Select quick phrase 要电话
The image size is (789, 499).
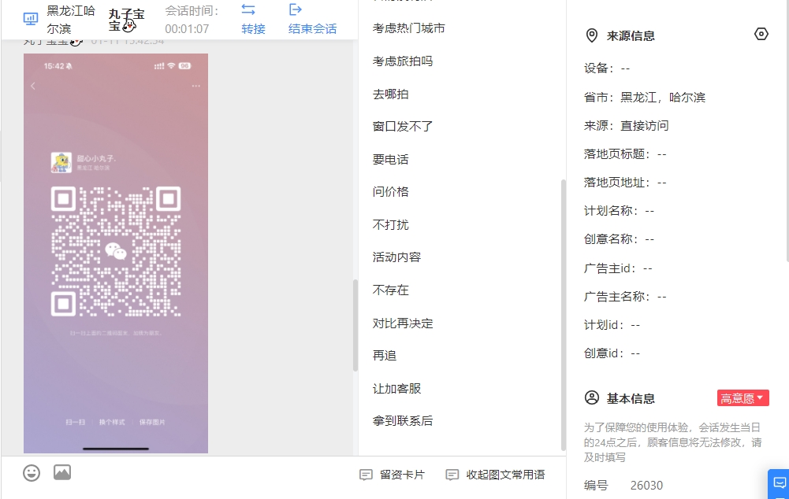tap(390, 159)
